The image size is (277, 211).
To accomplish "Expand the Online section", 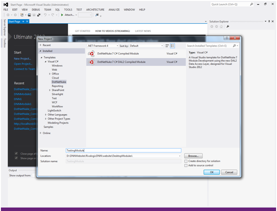I will click(x=41, y=133).
